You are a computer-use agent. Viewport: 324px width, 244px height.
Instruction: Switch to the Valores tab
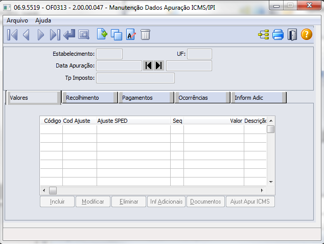(33, 98)
